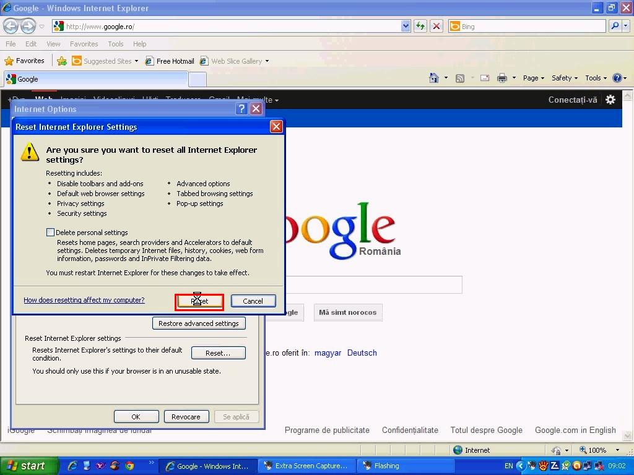Screen dimensions: 634x475
Task: Click the magyar language link
Action: pos(328,353)
